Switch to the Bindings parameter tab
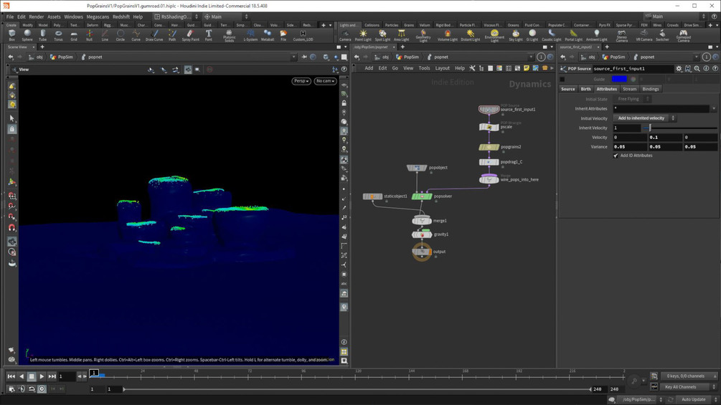The image size is (721, 405). click(650, 89)
